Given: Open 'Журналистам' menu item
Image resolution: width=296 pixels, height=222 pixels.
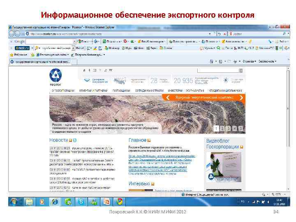Looking at the screenshot, I should point(195,90).
